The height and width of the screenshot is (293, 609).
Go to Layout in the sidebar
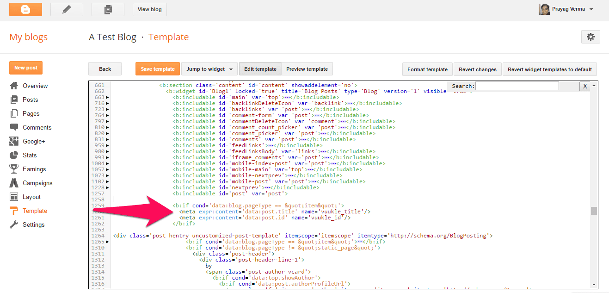click(31, 197)
